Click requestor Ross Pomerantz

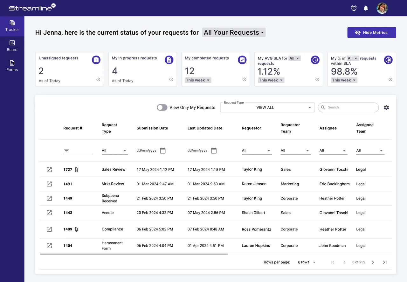(257, 229)
